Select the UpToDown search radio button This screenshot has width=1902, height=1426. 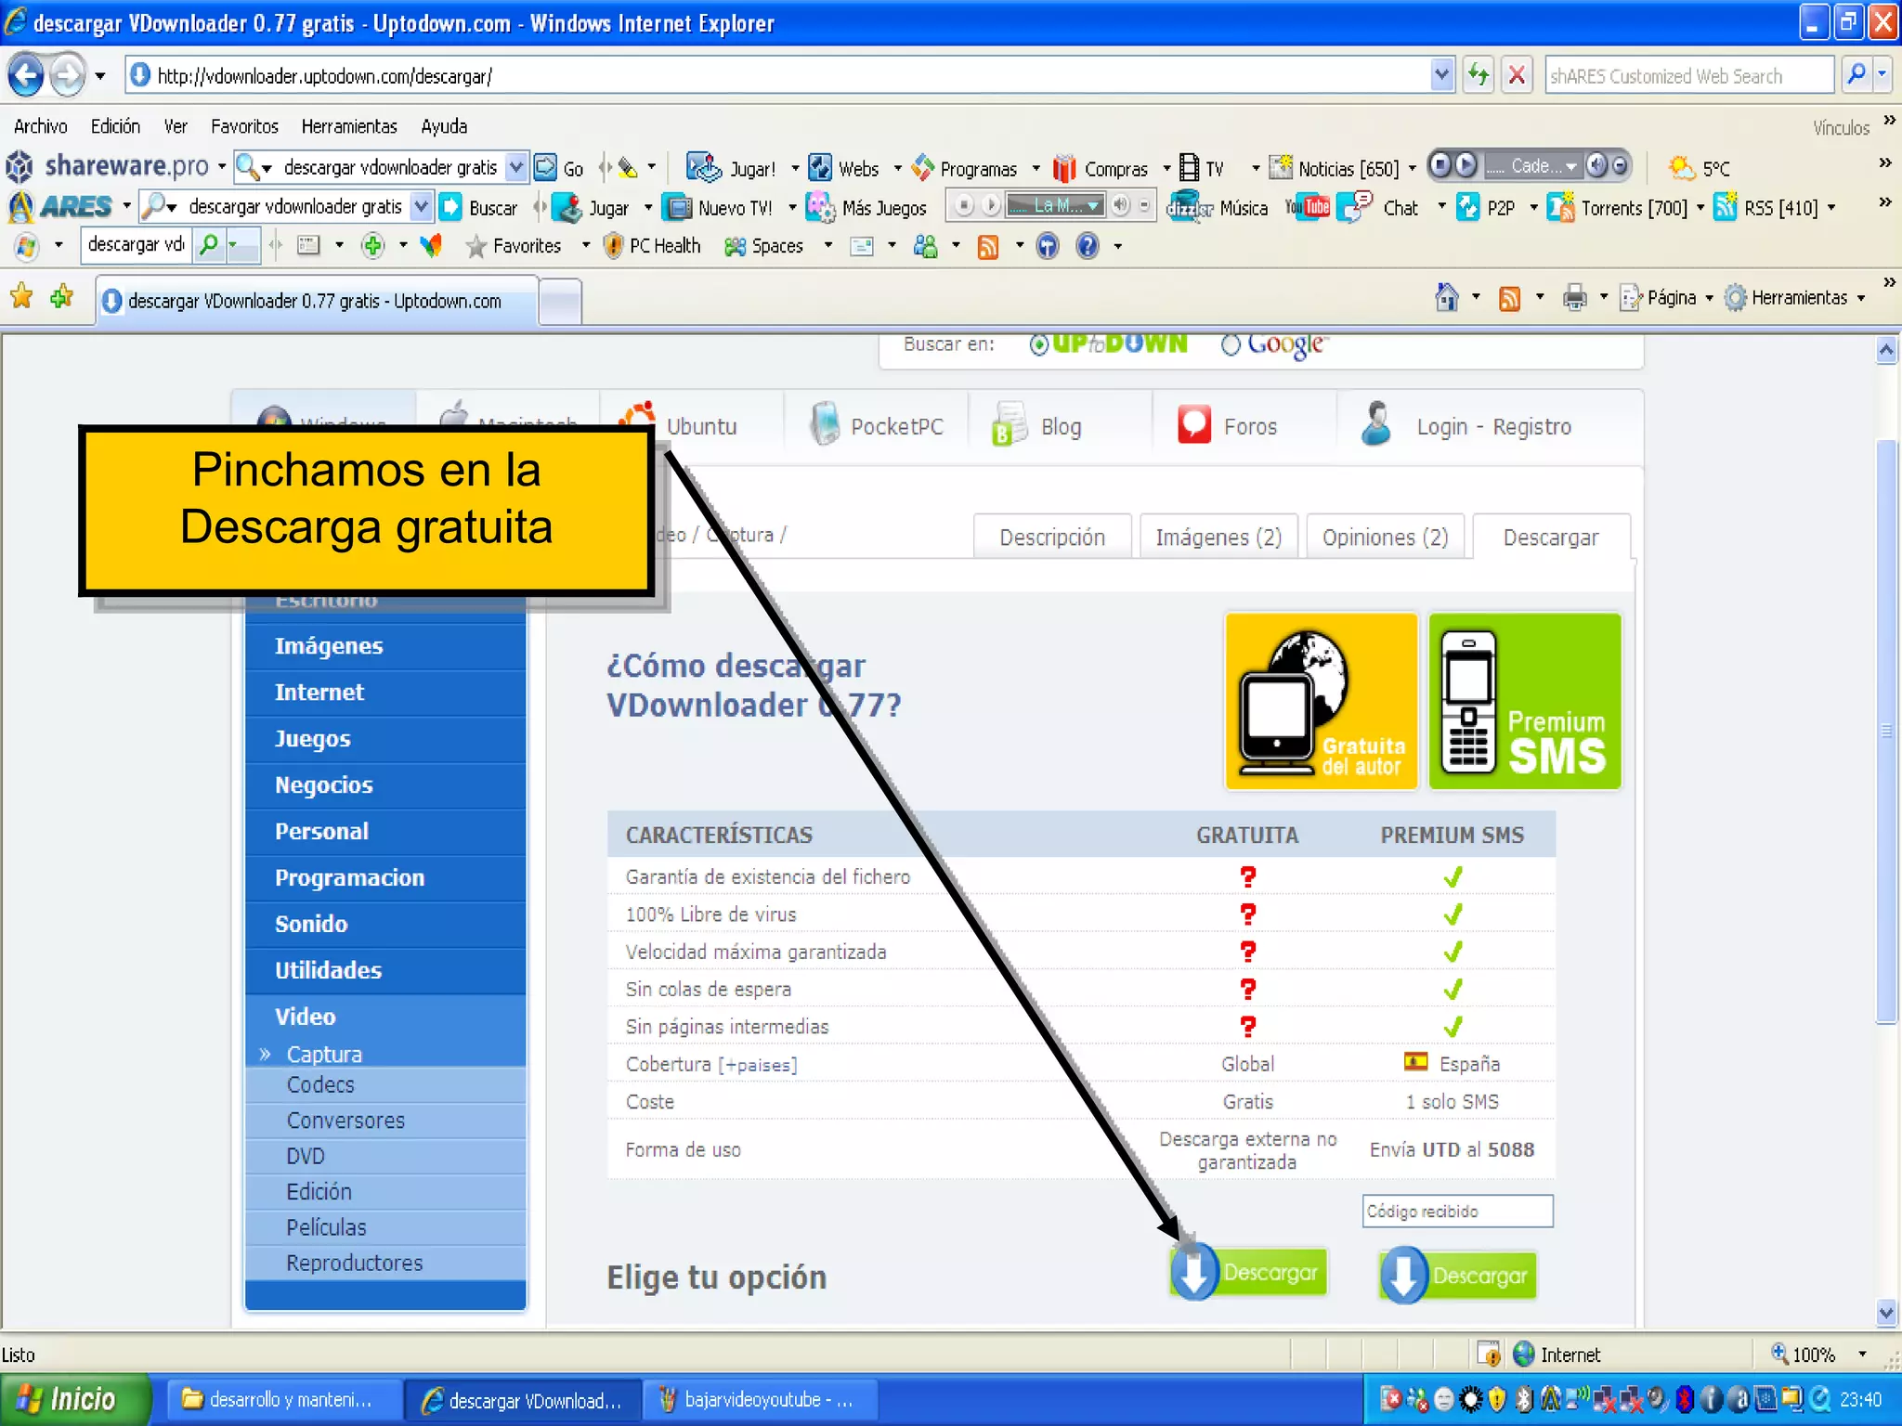point(1039,344)
